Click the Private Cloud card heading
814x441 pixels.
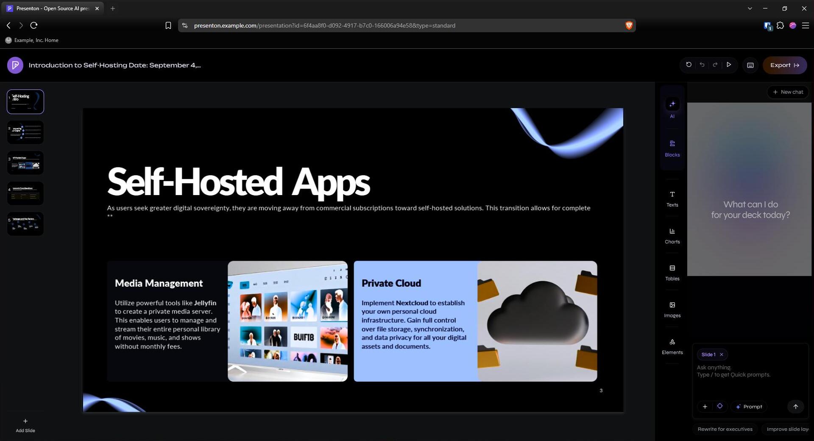click(391, 283)
